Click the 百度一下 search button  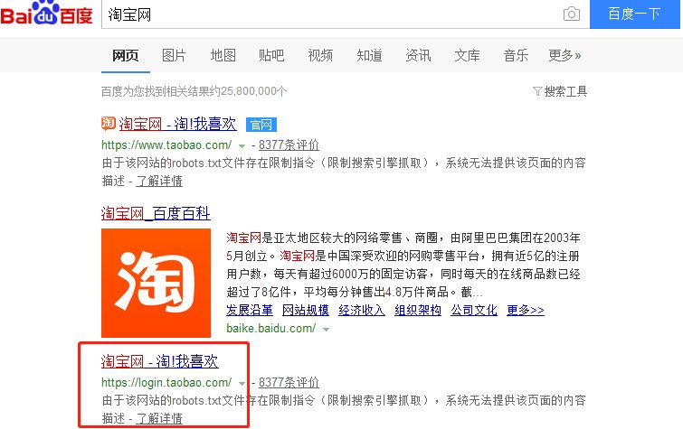[635, 14]
